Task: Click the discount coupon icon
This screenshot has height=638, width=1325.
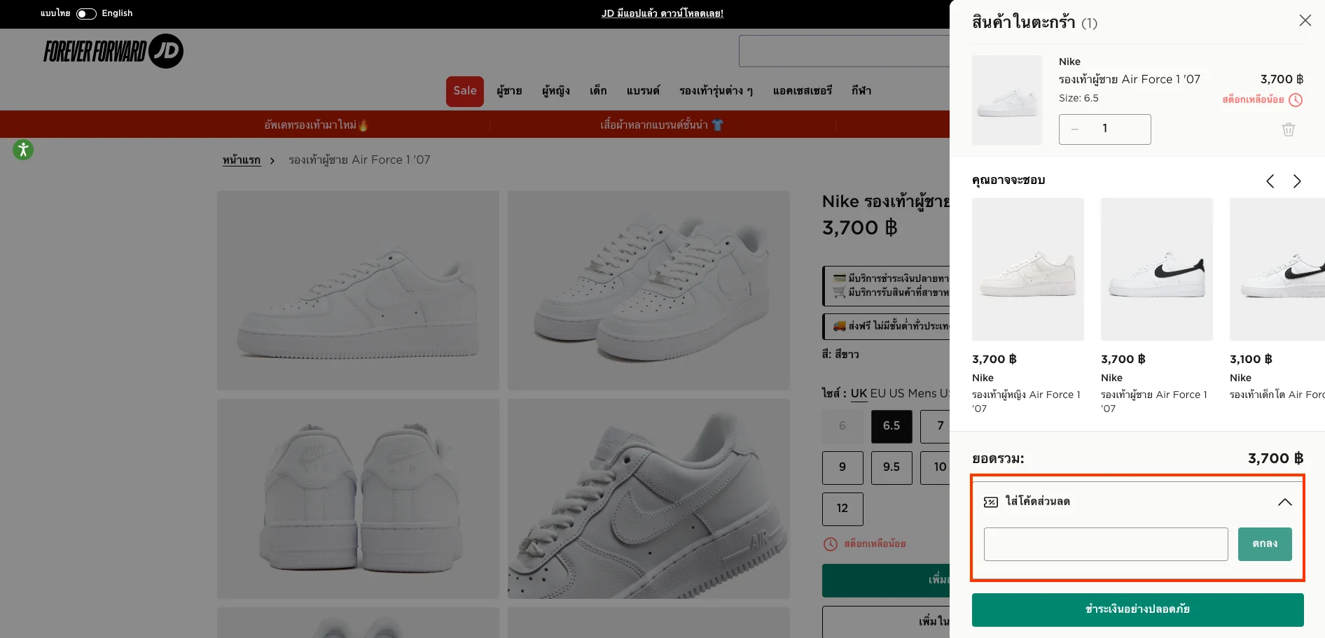Action: tap(990, 501)
